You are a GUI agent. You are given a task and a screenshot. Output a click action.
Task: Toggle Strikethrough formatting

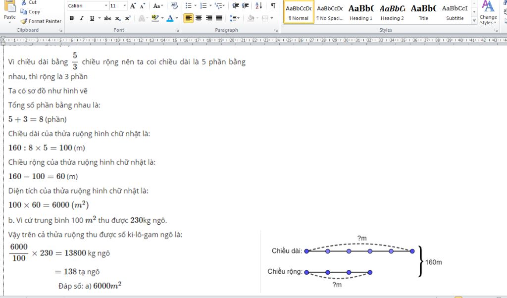107,18
